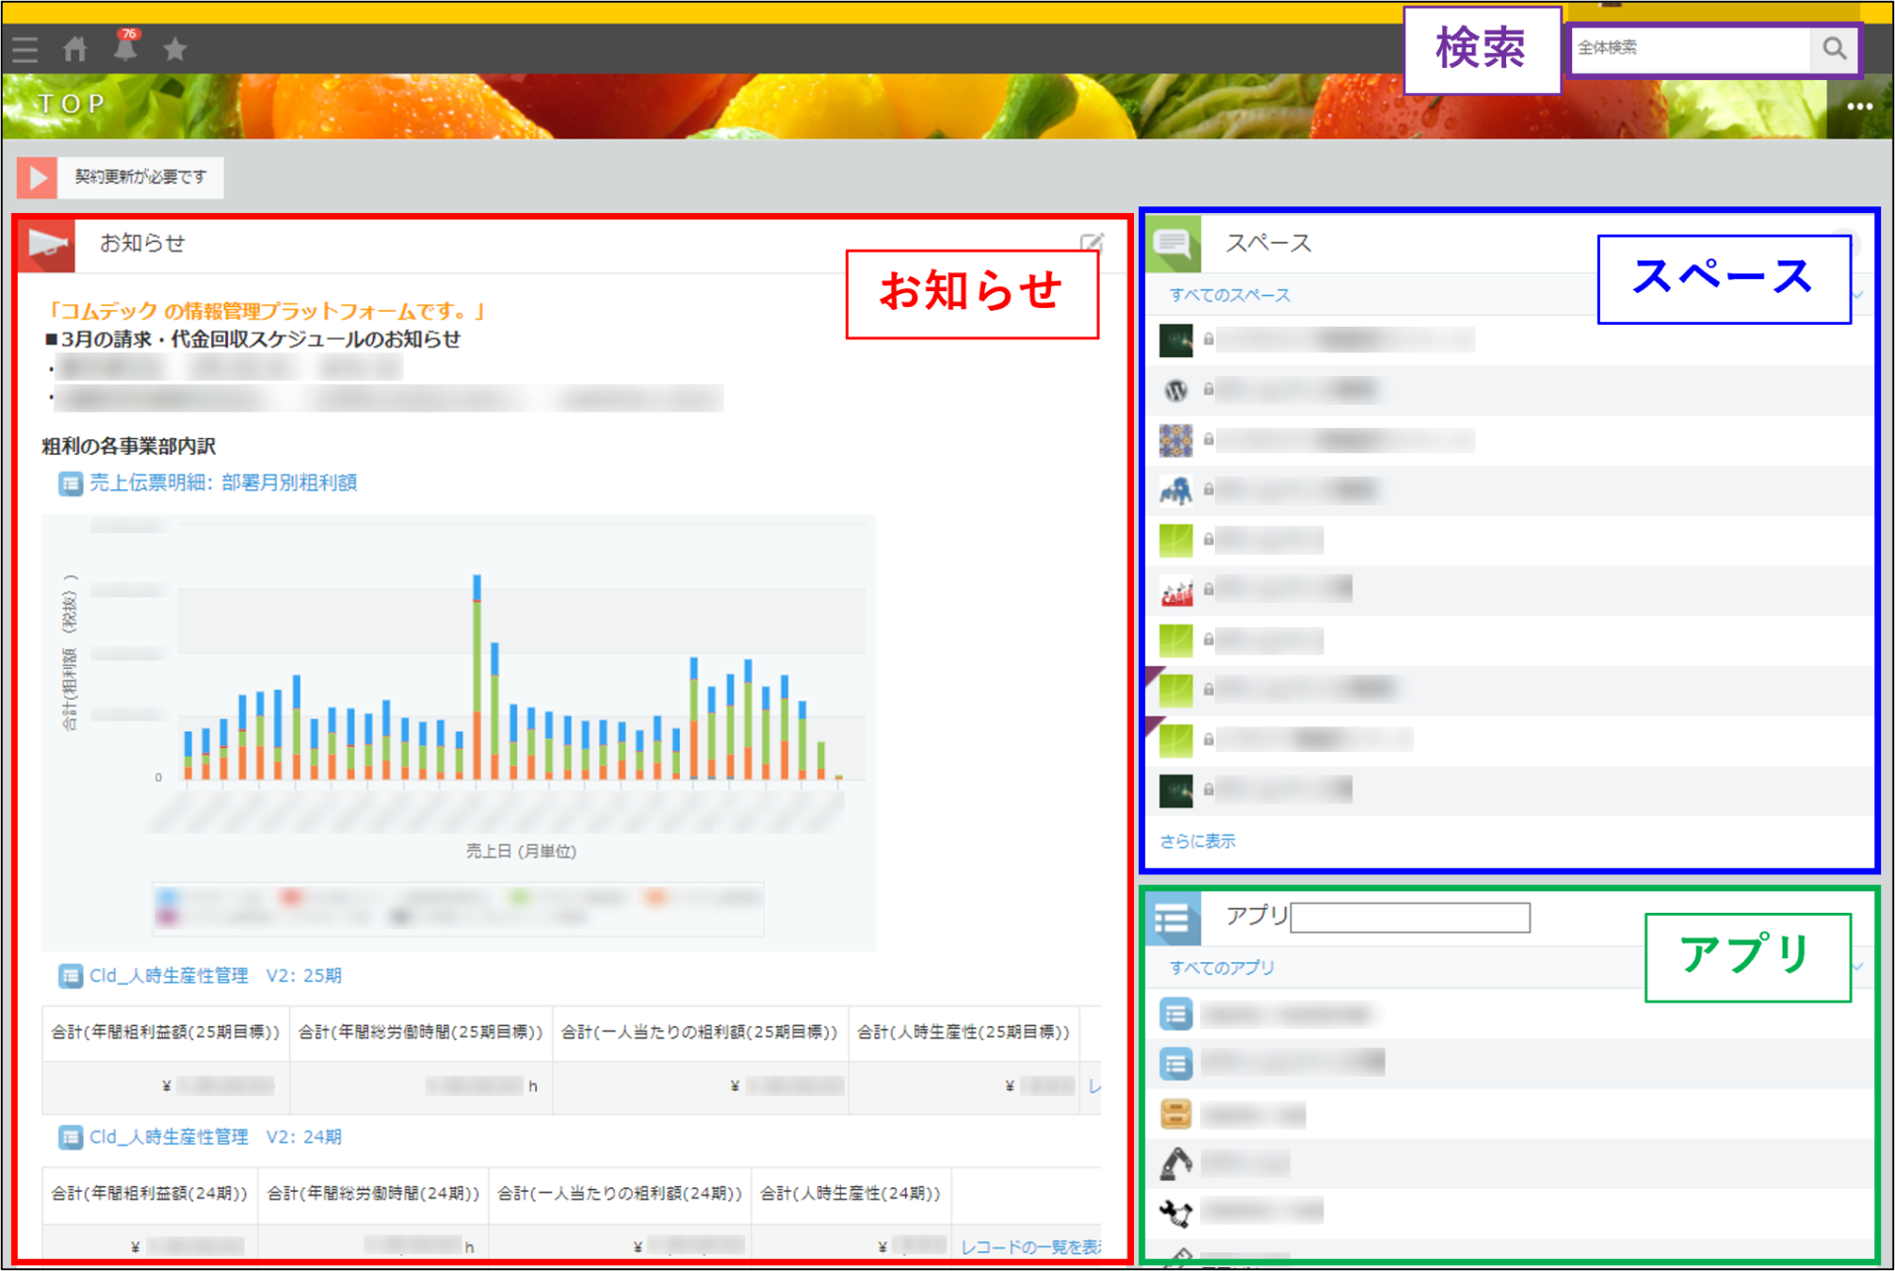Click 合計(年間総労働時間(24期)) column header

(x=373, y=1194)
